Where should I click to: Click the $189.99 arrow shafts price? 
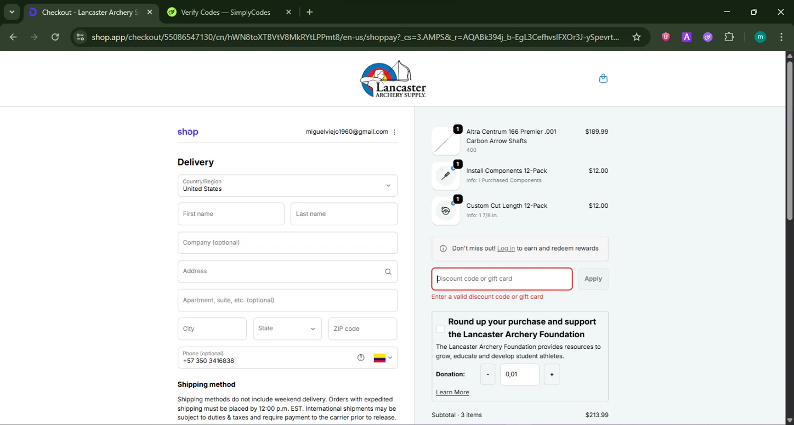(x=597, y=132)
